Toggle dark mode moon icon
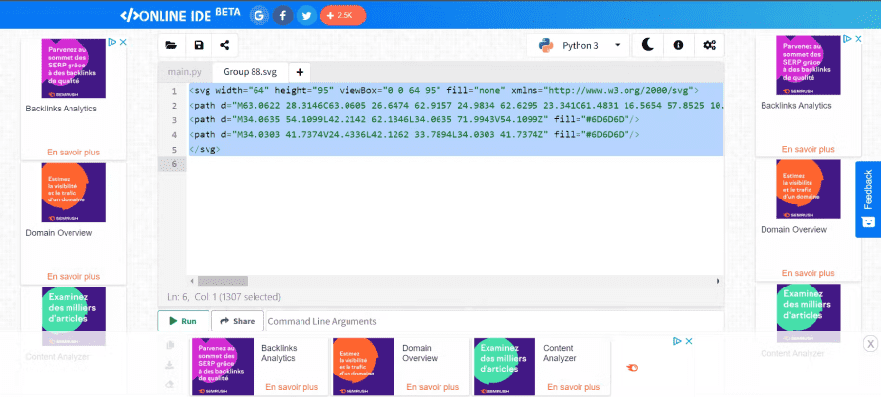The image size is (881, 397). click(x=648, y=46)
